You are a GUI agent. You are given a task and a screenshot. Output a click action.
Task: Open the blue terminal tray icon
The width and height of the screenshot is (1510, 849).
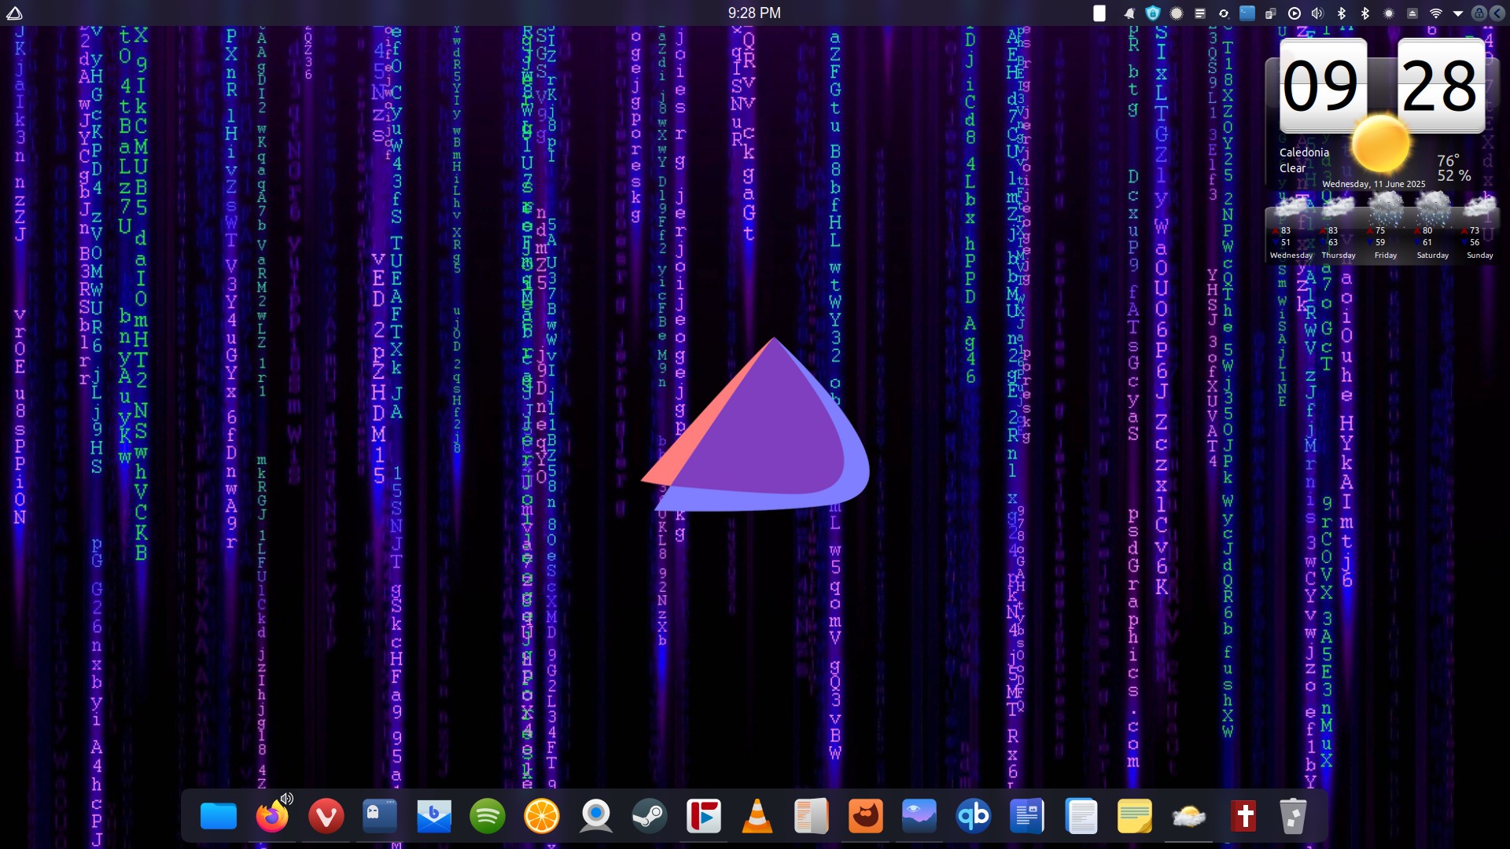tap(1247, 13)
